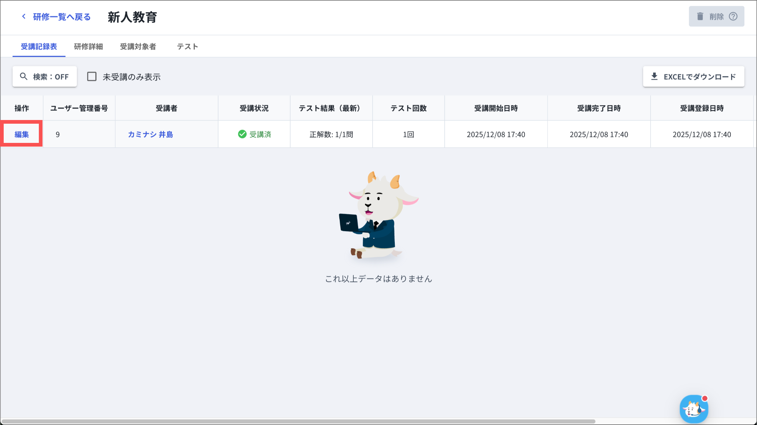Screen dimensions: 757x425
Task: Open the テスト tab
Action: (x=187, y=47)
